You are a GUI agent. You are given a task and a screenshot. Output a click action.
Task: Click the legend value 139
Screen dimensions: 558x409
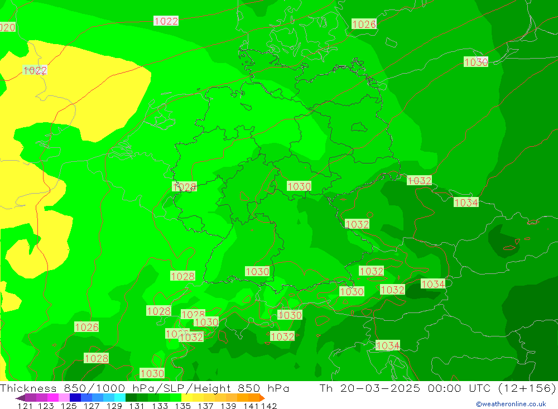[x=228, y=406]
